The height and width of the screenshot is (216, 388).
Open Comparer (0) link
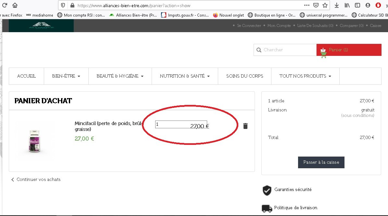pos(352,25)
